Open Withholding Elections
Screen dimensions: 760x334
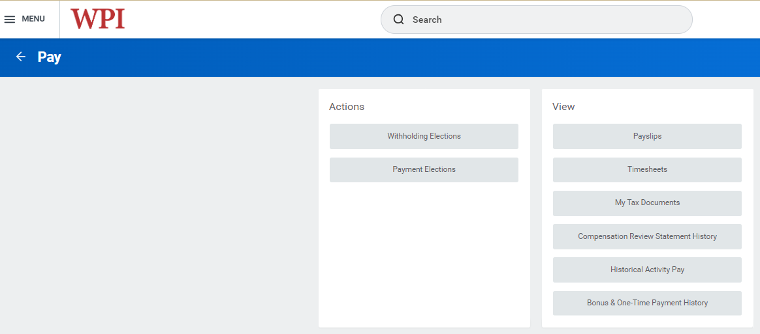[x=424, y=136]
